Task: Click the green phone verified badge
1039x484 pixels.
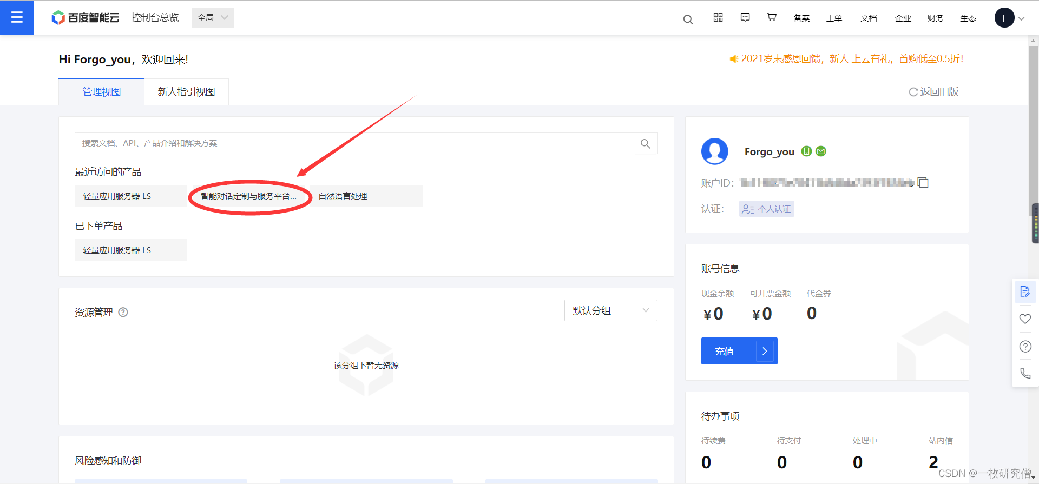Action: click(x=806, y=151)
